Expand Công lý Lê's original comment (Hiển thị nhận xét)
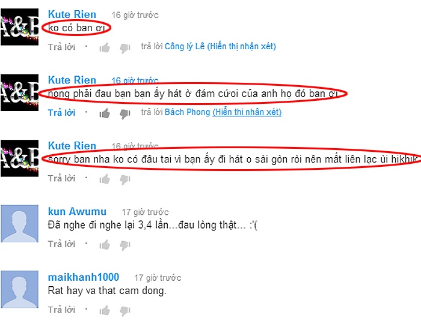Screen dimensions: 421x330 pyautogui.click(x=241, y=47)
